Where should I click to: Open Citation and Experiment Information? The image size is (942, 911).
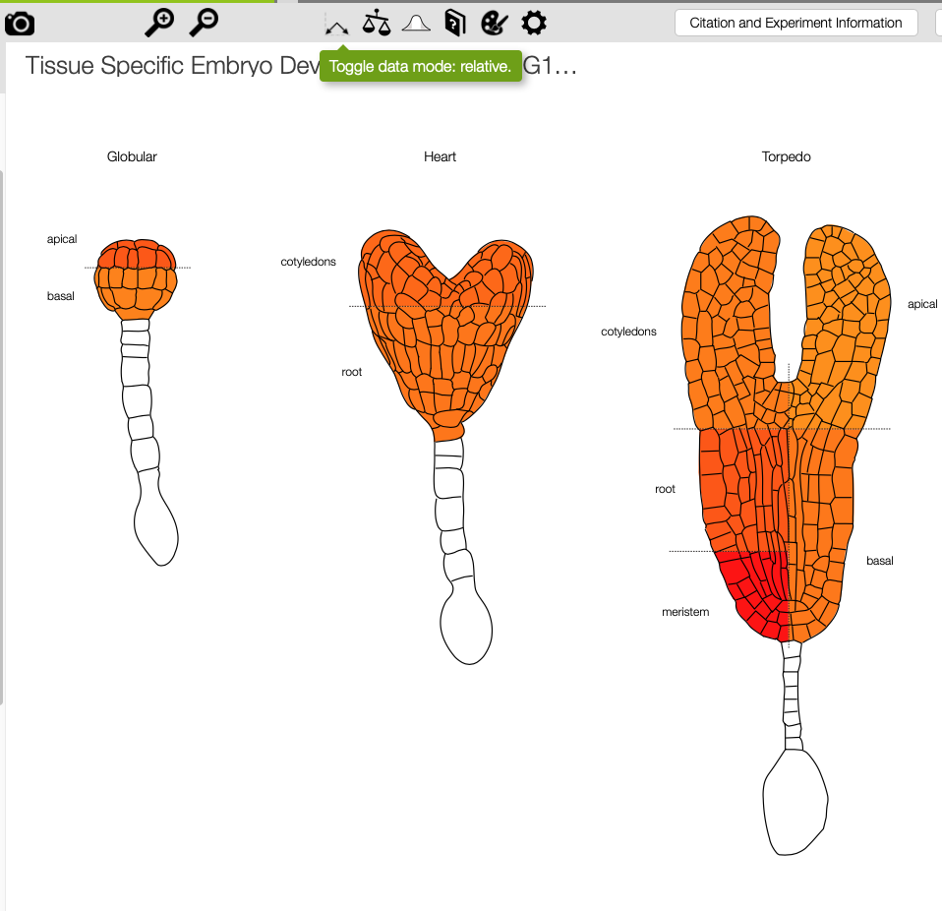[x=796, y=23]
